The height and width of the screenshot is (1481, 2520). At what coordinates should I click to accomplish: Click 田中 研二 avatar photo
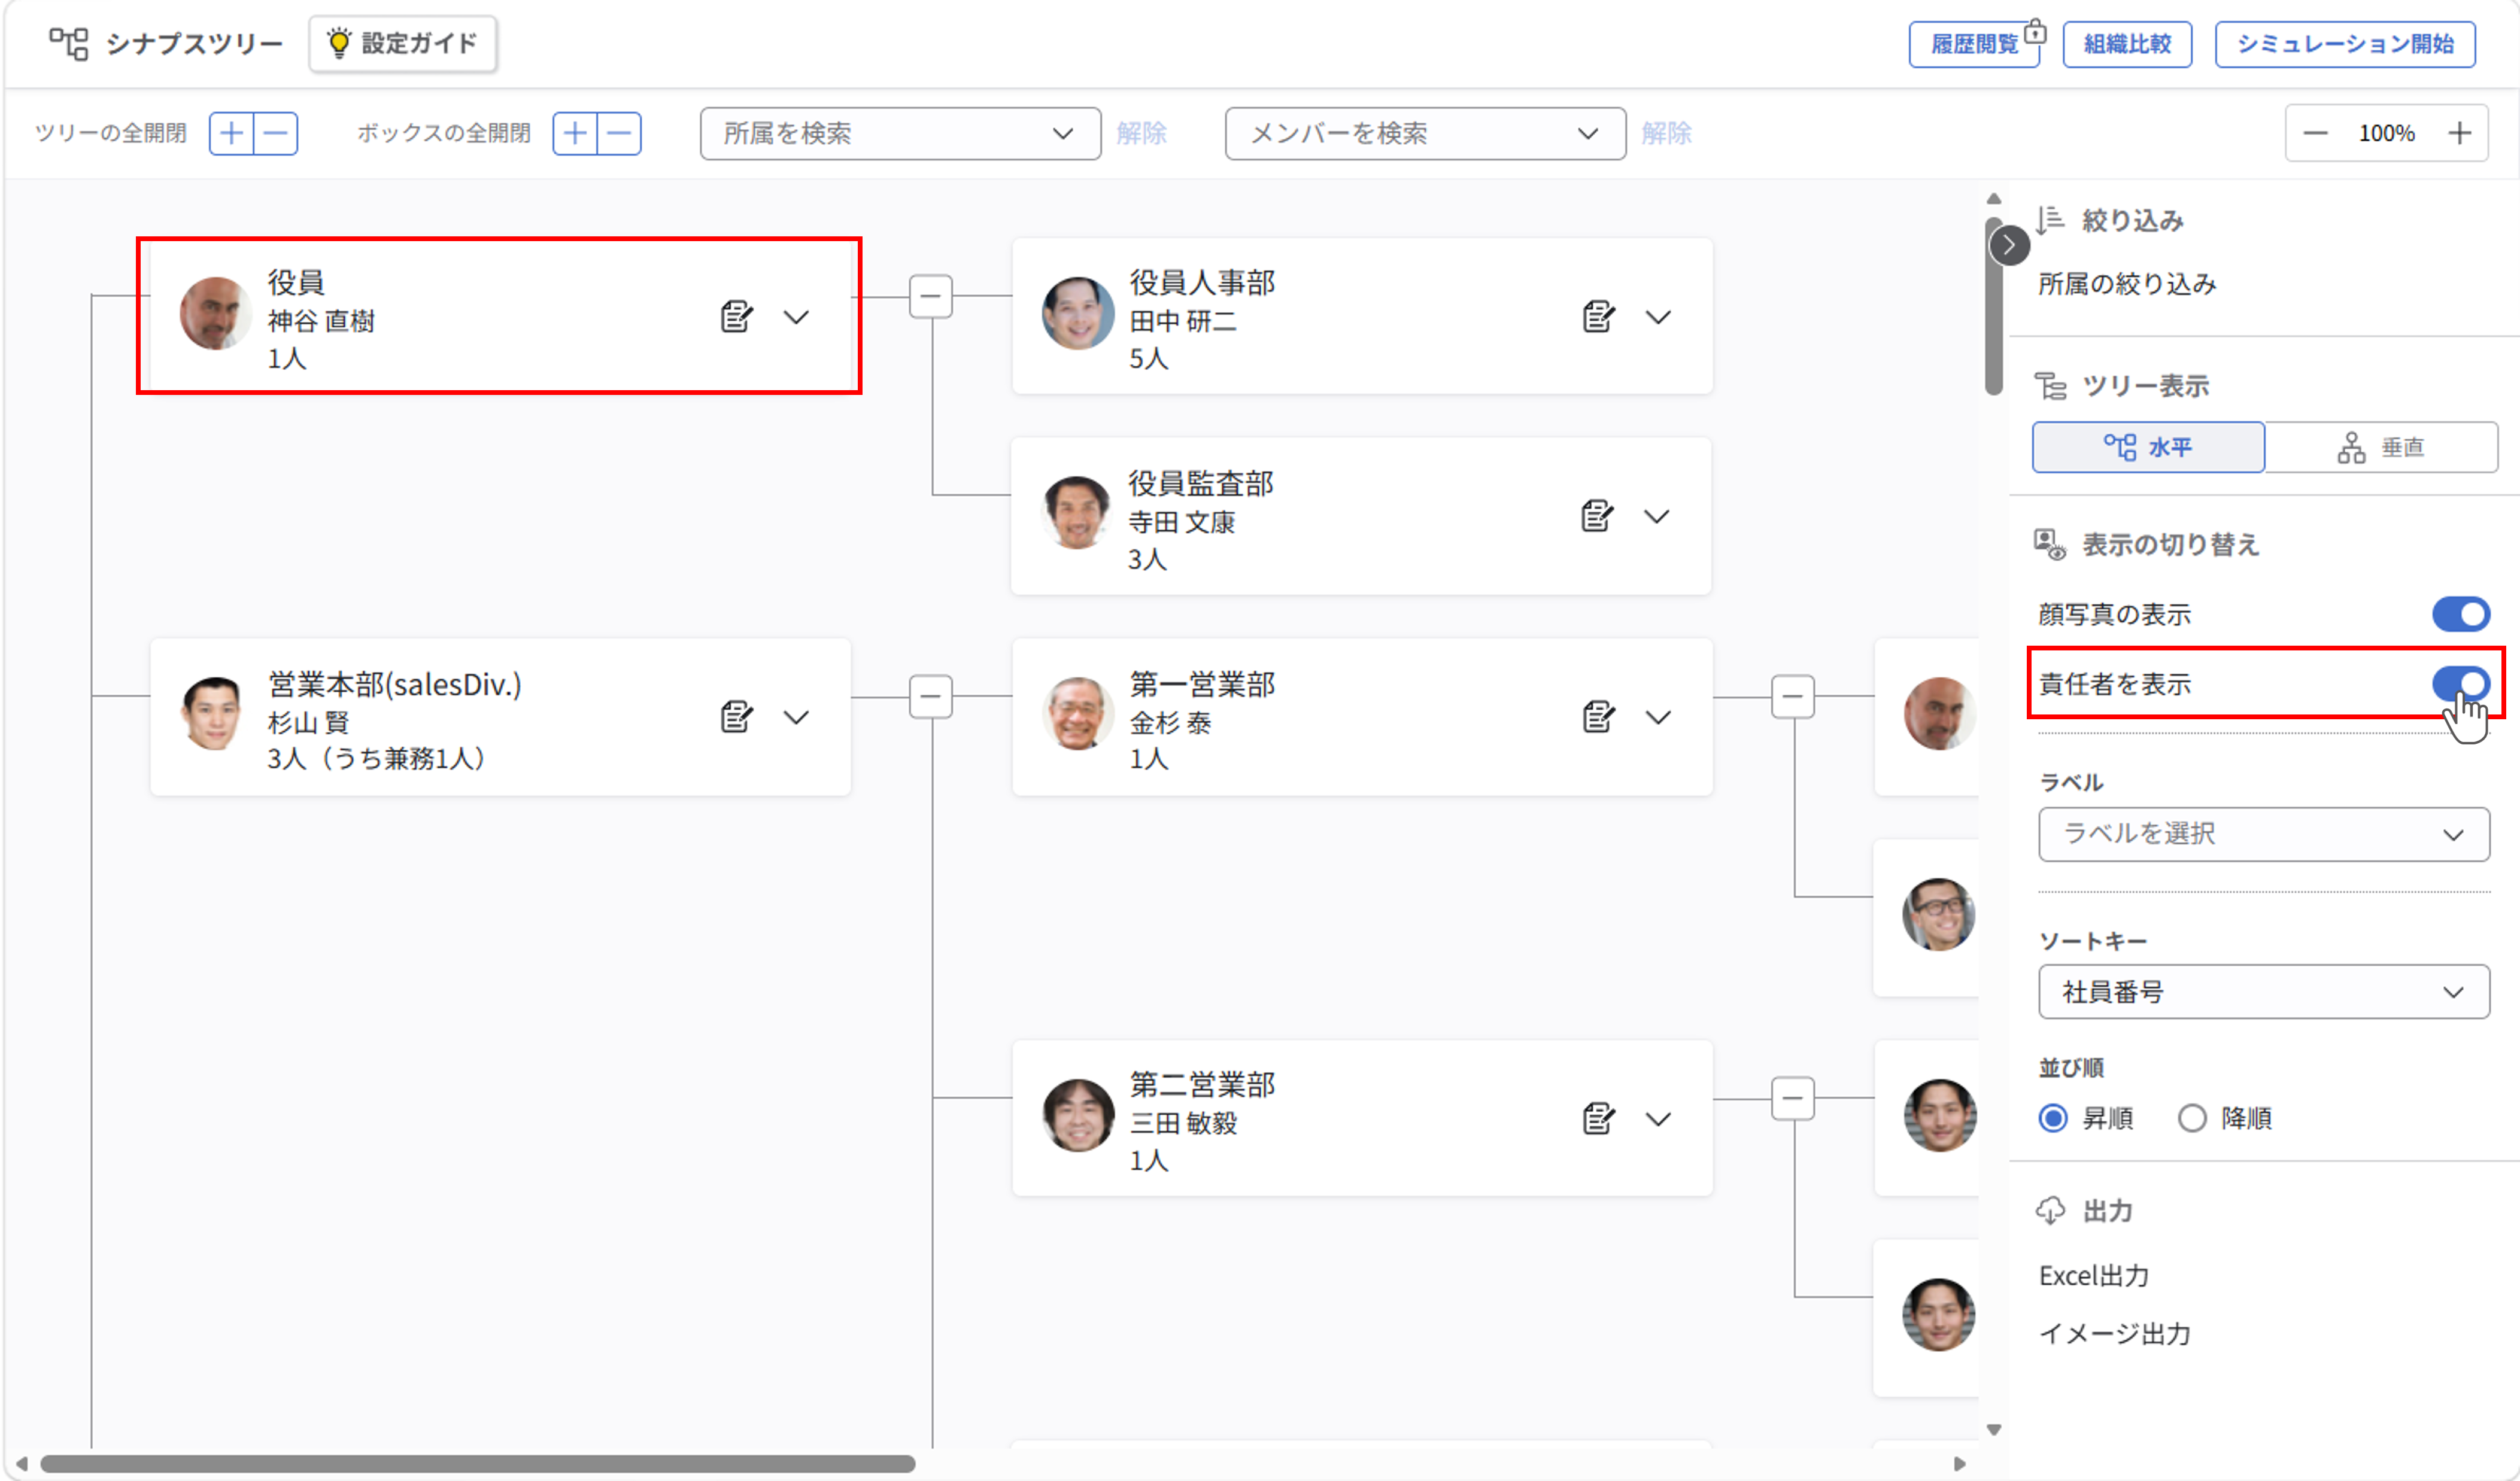[1078, 314]
